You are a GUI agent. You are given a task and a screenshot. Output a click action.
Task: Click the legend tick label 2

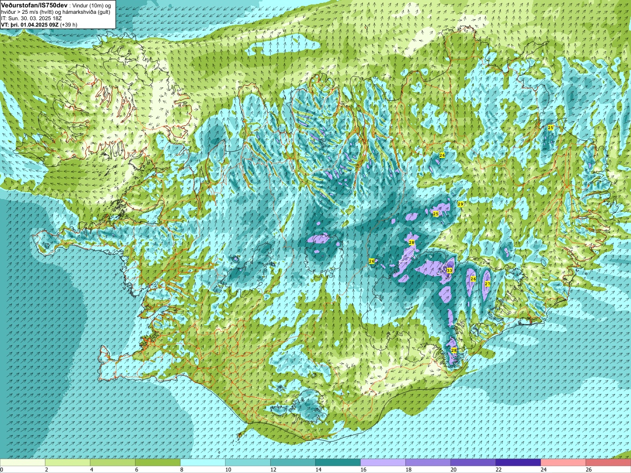[47, 470]
